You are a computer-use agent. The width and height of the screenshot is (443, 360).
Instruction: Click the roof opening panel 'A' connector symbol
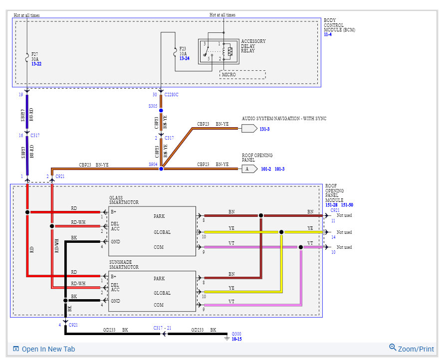[249, 169]
